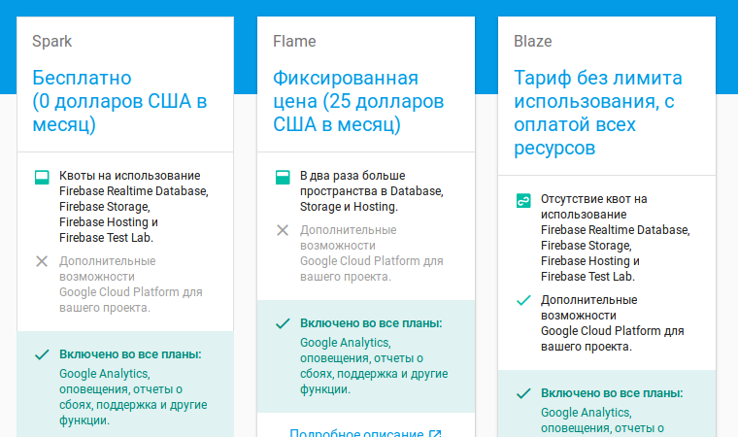Click 'Фиксированная цена (25 долларов США)' heading

point(358,101)
